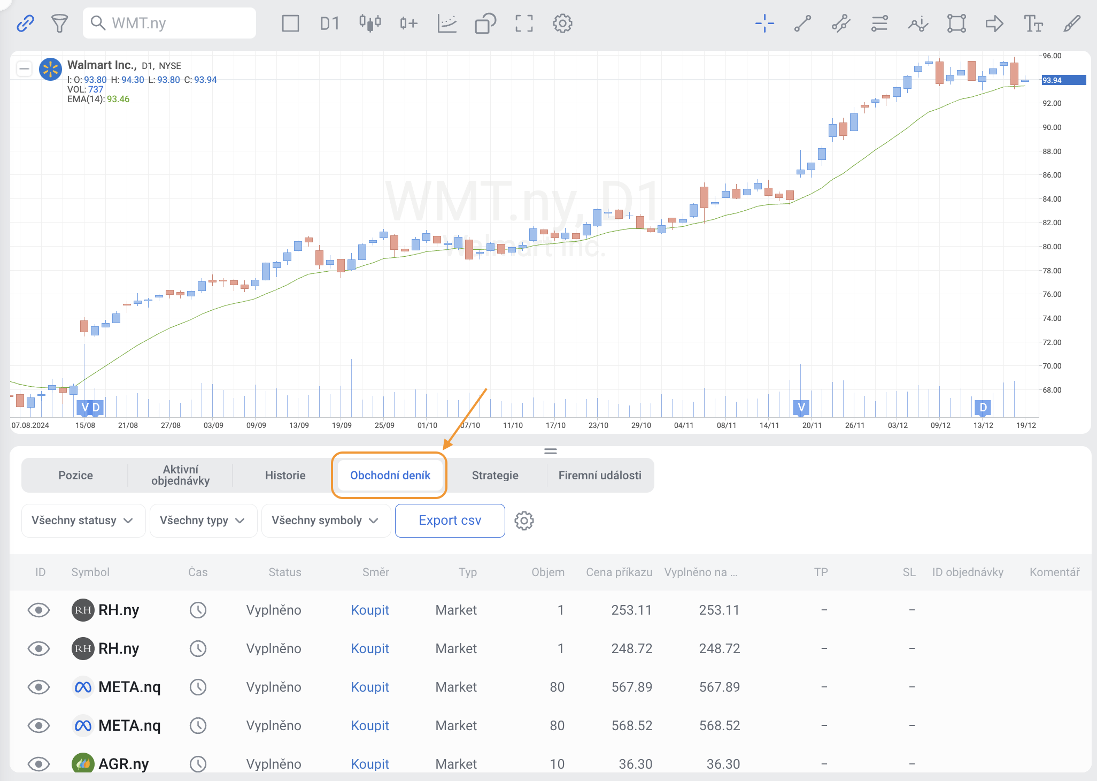The image size is (1097, 781).
Task: Activate the crosshair cursor tool
Action: (764, 23)
